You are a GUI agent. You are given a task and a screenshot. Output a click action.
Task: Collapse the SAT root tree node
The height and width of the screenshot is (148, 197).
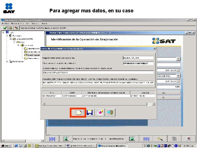point(3,33)
